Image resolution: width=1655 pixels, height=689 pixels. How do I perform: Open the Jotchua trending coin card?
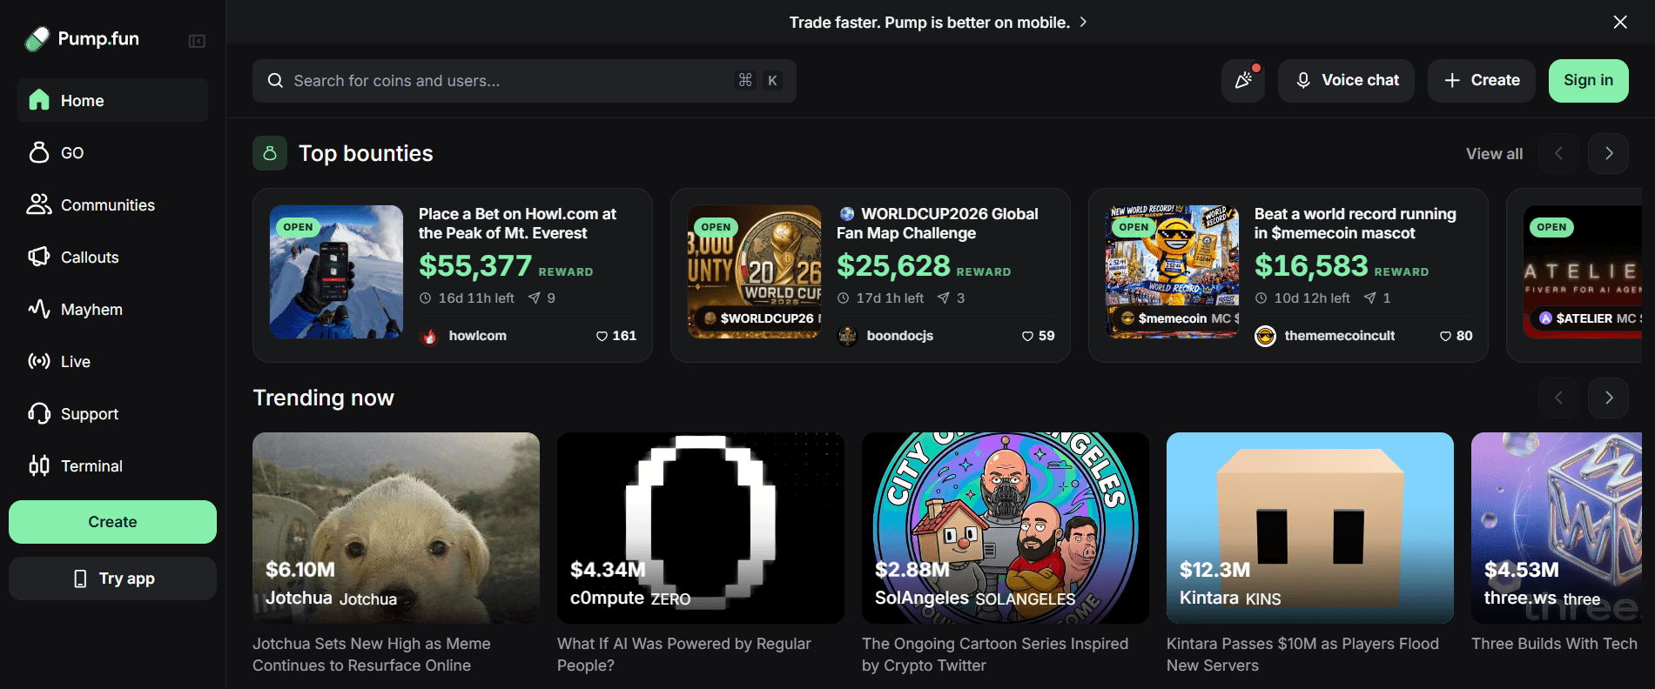pos(396,528)
